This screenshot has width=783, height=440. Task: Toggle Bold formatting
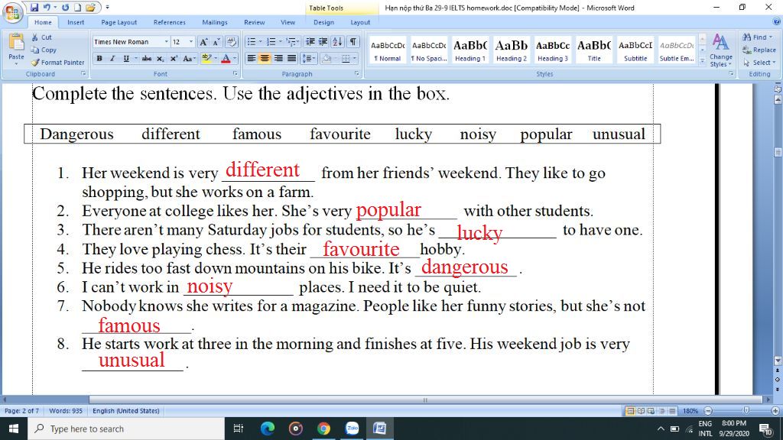click(x=99, y=58)
